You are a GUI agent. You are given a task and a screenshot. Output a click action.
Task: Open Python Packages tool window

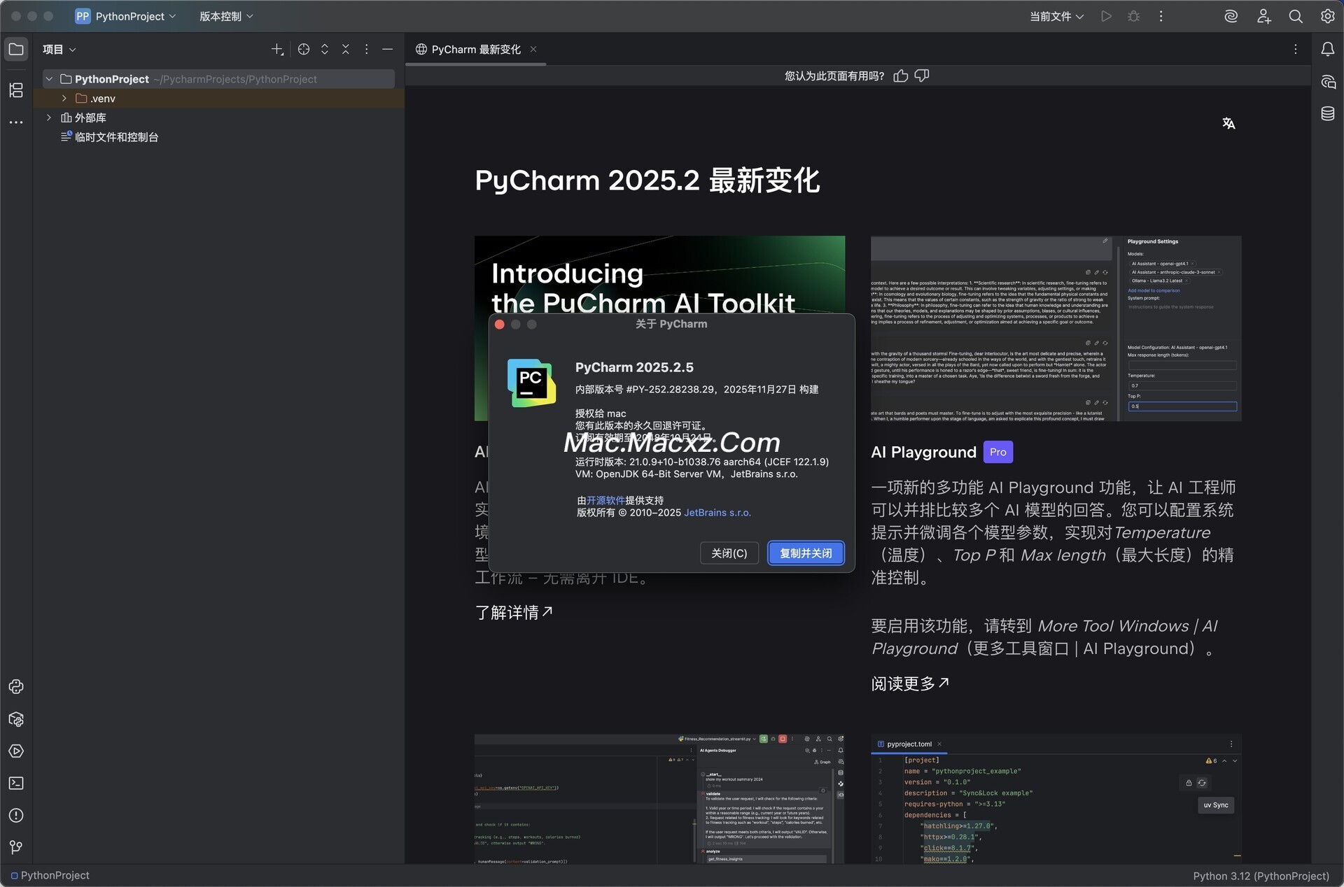tap(16, 719)
